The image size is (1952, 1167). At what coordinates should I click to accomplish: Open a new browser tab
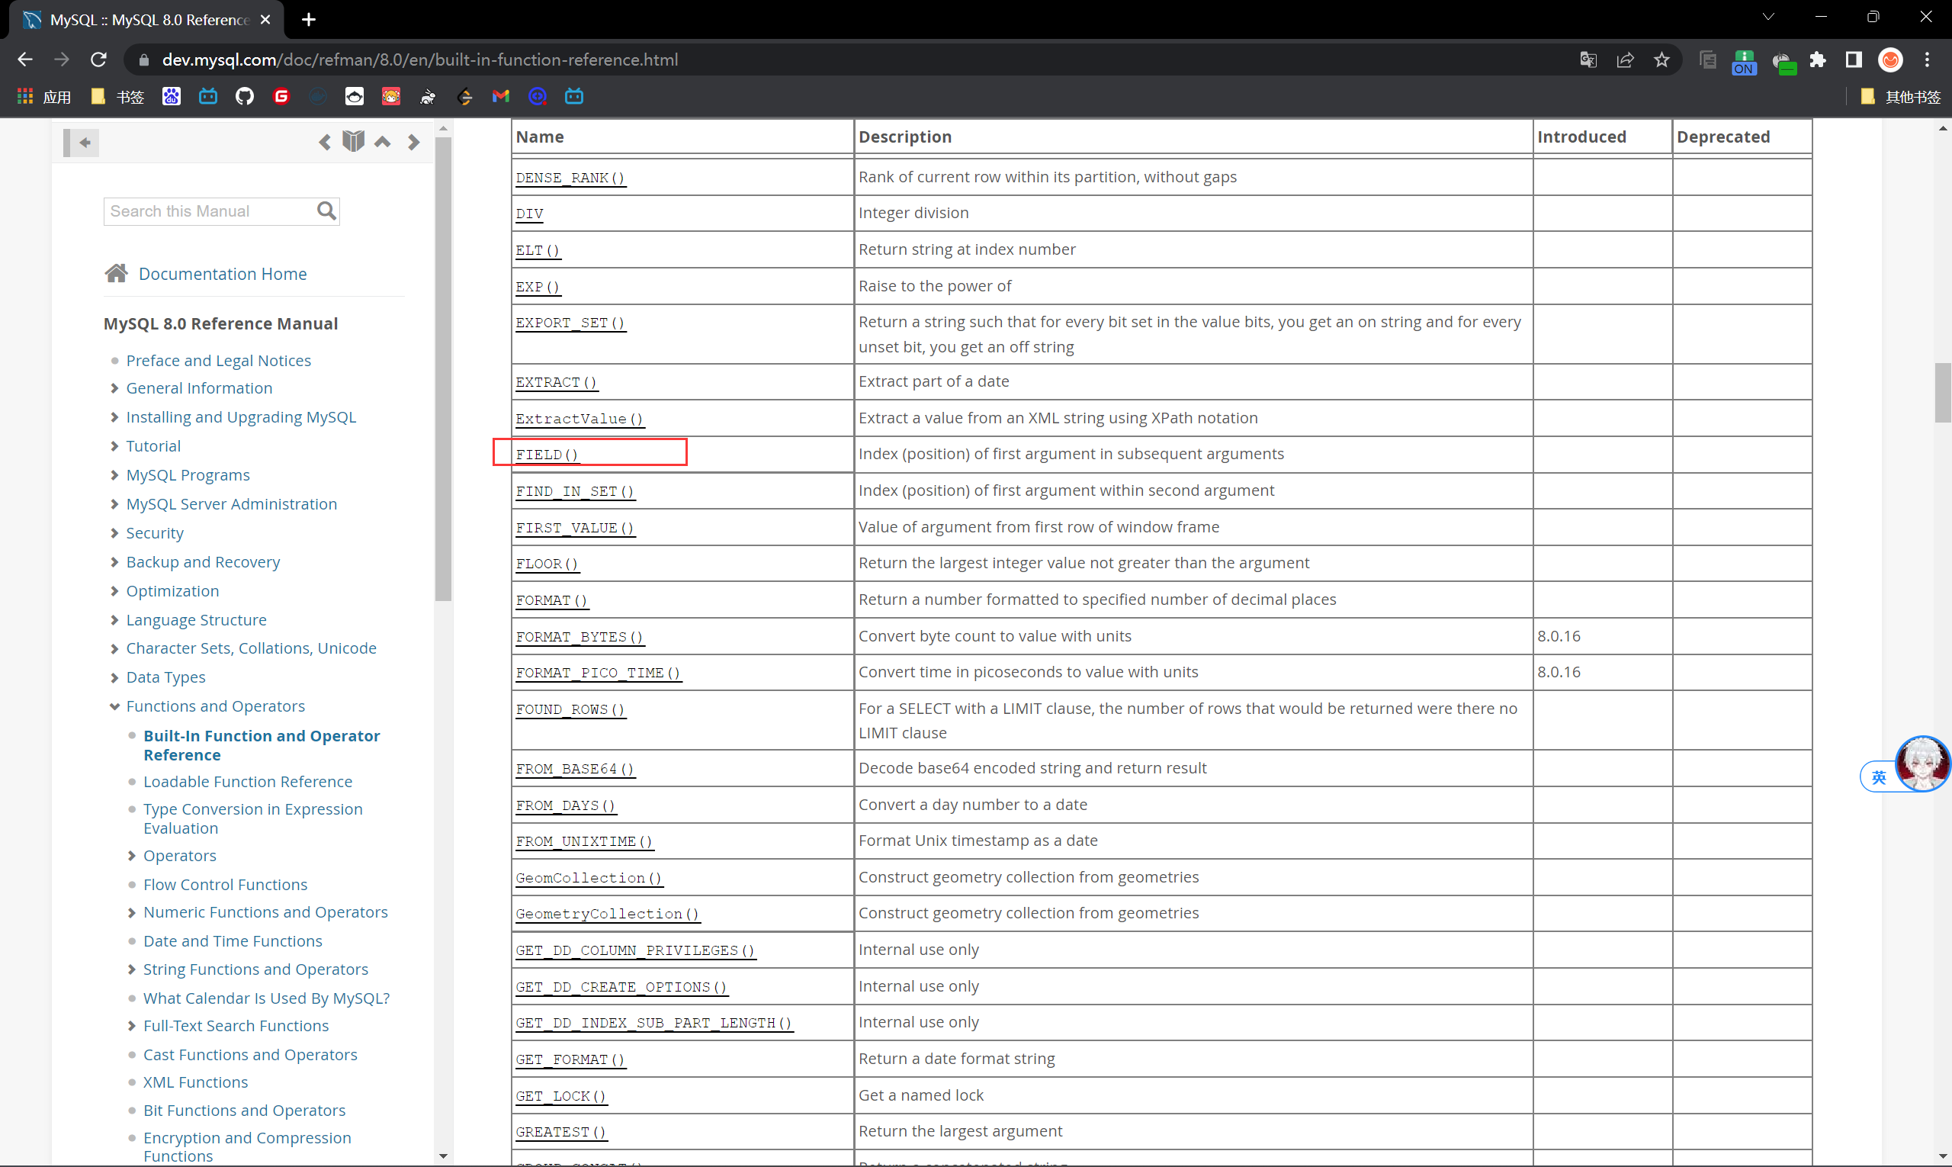[x=309, y=20]
